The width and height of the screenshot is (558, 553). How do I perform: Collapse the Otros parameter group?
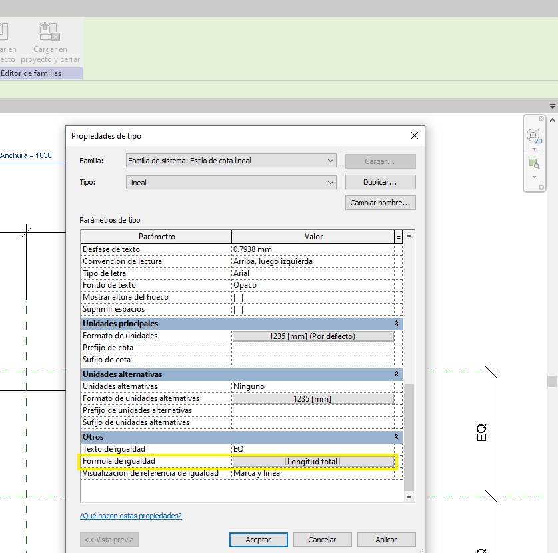pyautogui.click(x=396, y=437)
